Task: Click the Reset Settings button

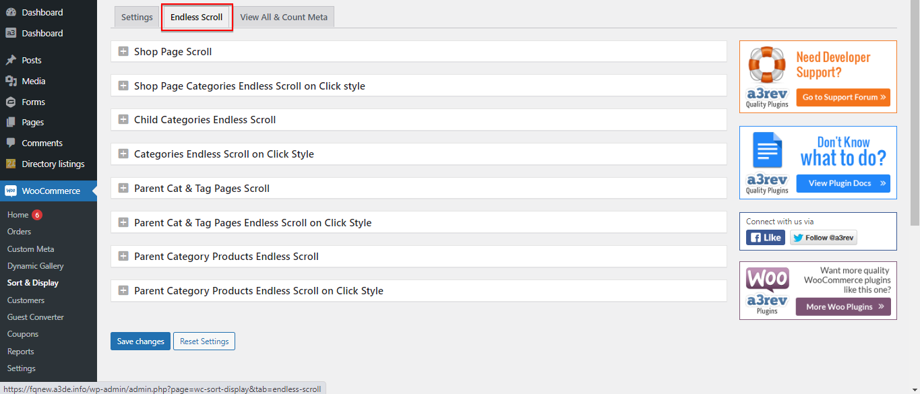Action: [204, 341]
